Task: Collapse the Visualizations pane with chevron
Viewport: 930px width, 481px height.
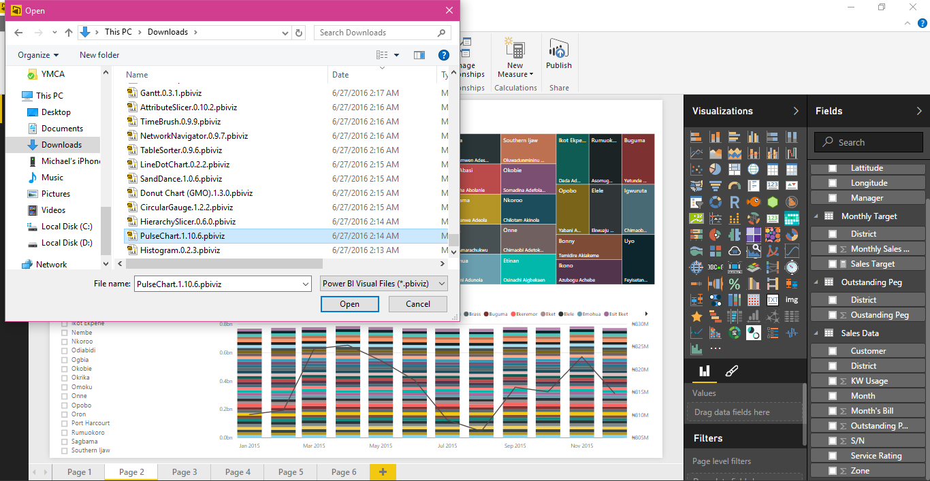Action: (x=796, y=111)
